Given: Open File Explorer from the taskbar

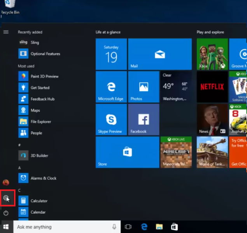Looking at the screenshot, I should 159,227.
